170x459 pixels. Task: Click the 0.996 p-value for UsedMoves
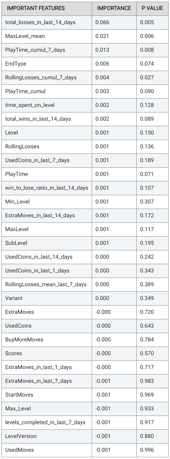pos(147,450)
